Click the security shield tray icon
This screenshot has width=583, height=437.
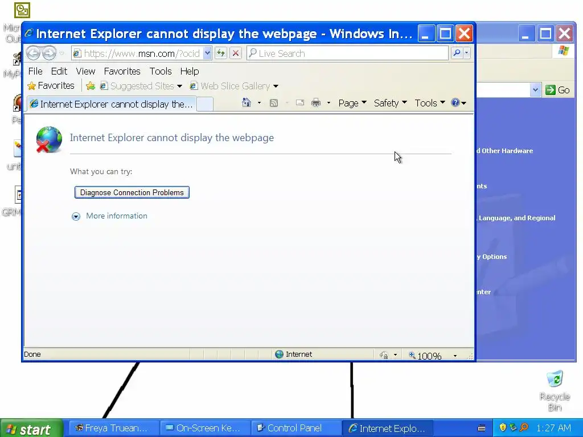click(503, 427)
